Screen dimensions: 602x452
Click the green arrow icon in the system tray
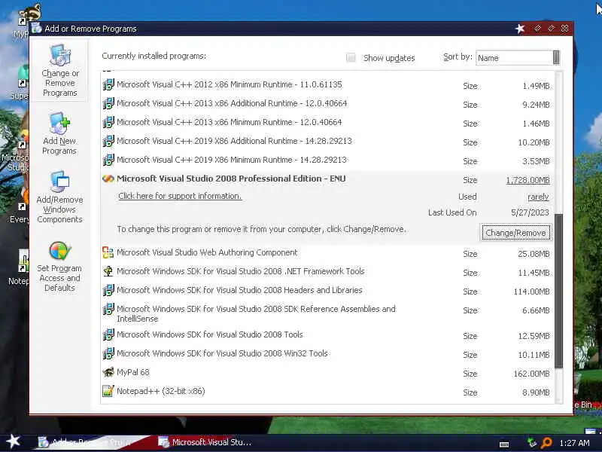[x=532, y=443]
